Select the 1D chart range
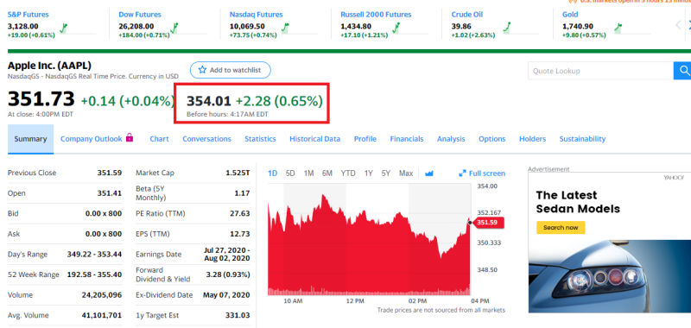This screenshot has width=691, height=328. pos(273,173)
